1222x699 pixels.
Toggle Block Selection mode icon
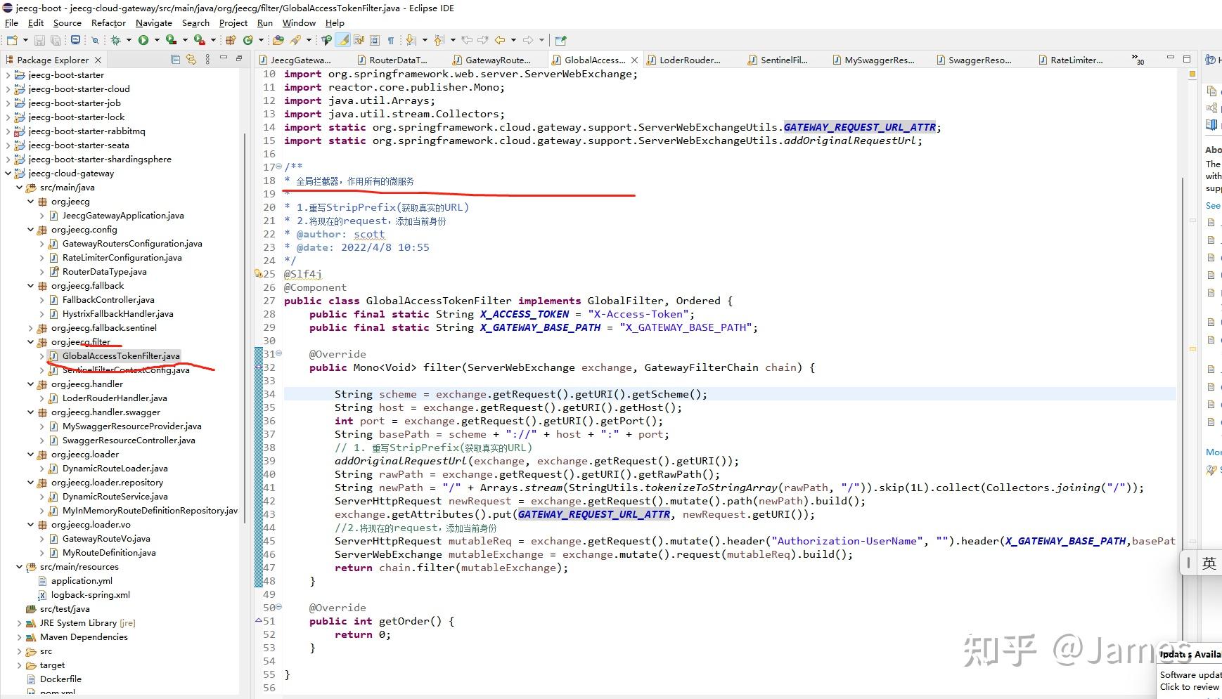tap(375, 40)
